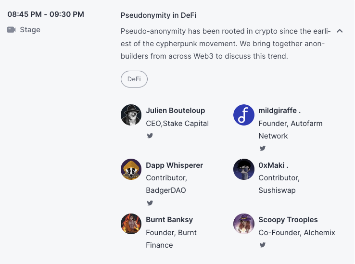Open Dapp Whisperer speaker name
This screenshot has width=355, height=264.
coord(175,165)
